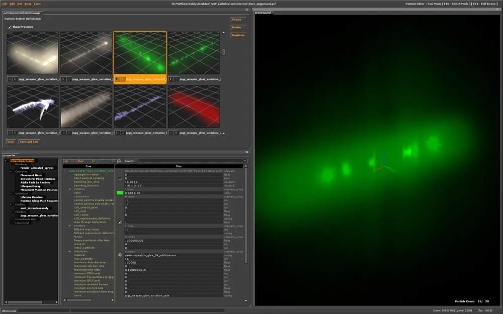Click the refresh icon beside the Search label
This screenshot has height=314, width=503.
coord(119,161)
